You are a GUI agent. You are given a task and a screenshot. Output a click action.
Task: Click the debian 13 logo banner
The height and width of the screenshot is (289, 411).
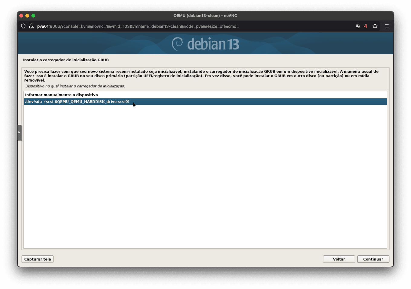click(206, 44)
